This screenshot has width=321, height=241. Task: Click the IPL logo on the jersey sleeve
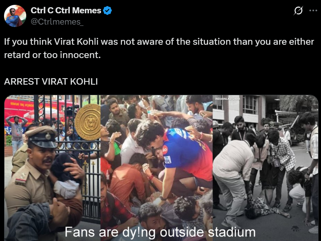point(168,160)
